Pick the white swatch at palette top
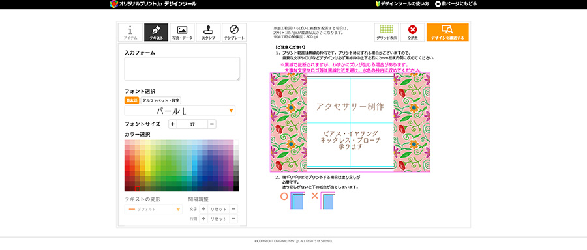Viewport: 587px width, 250px height. (x=236, y=143)
